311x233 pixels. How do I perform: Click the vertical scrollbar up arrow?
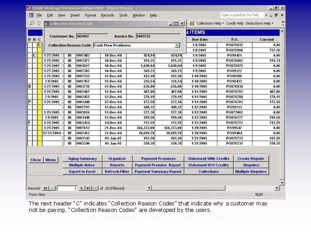282,31
